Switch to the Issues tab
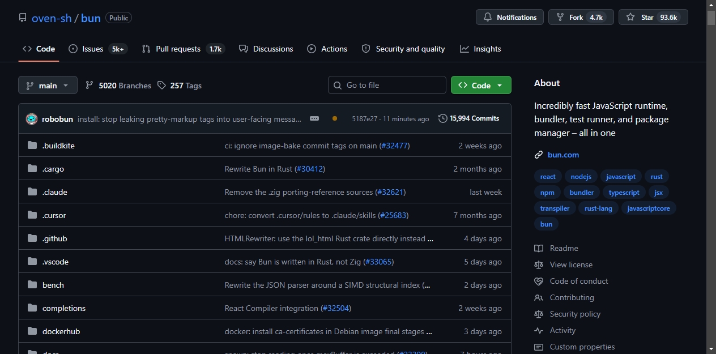The width and height of the screenshot is (716, 354). click(97, 49)
